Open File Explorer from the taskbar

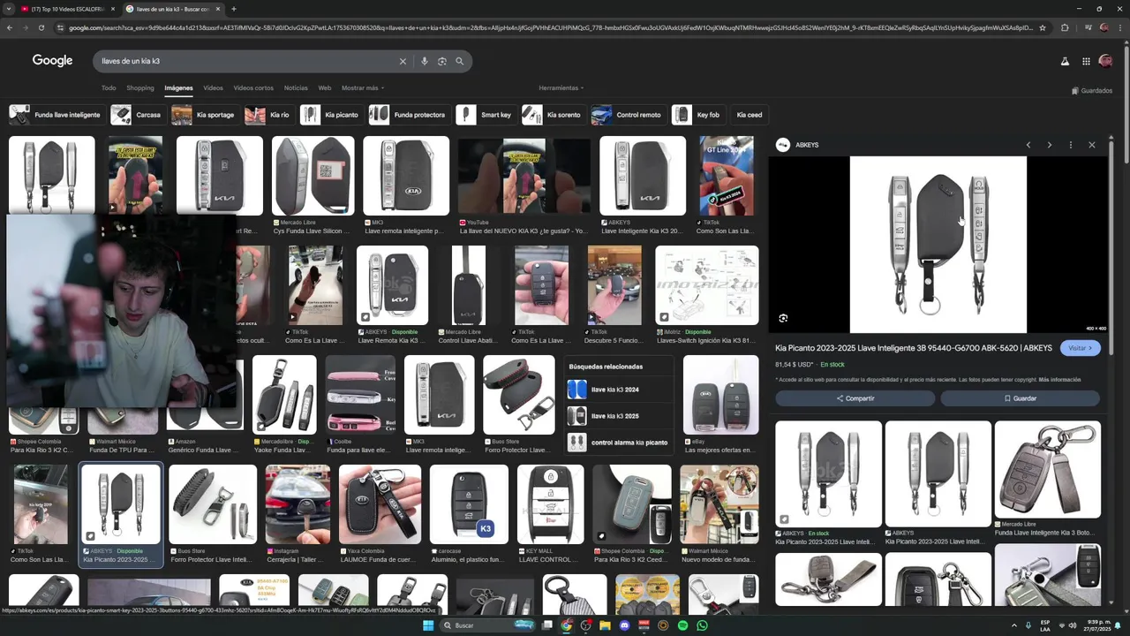(x=605, y=625)
